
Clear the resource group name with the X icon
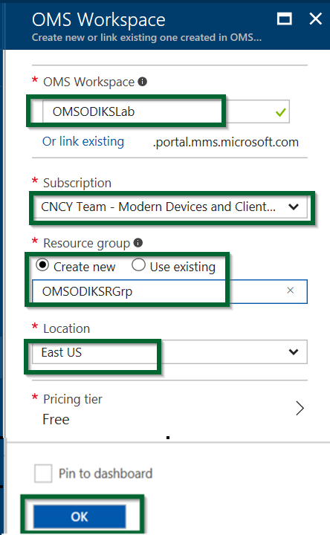click(x=291, y=291)
